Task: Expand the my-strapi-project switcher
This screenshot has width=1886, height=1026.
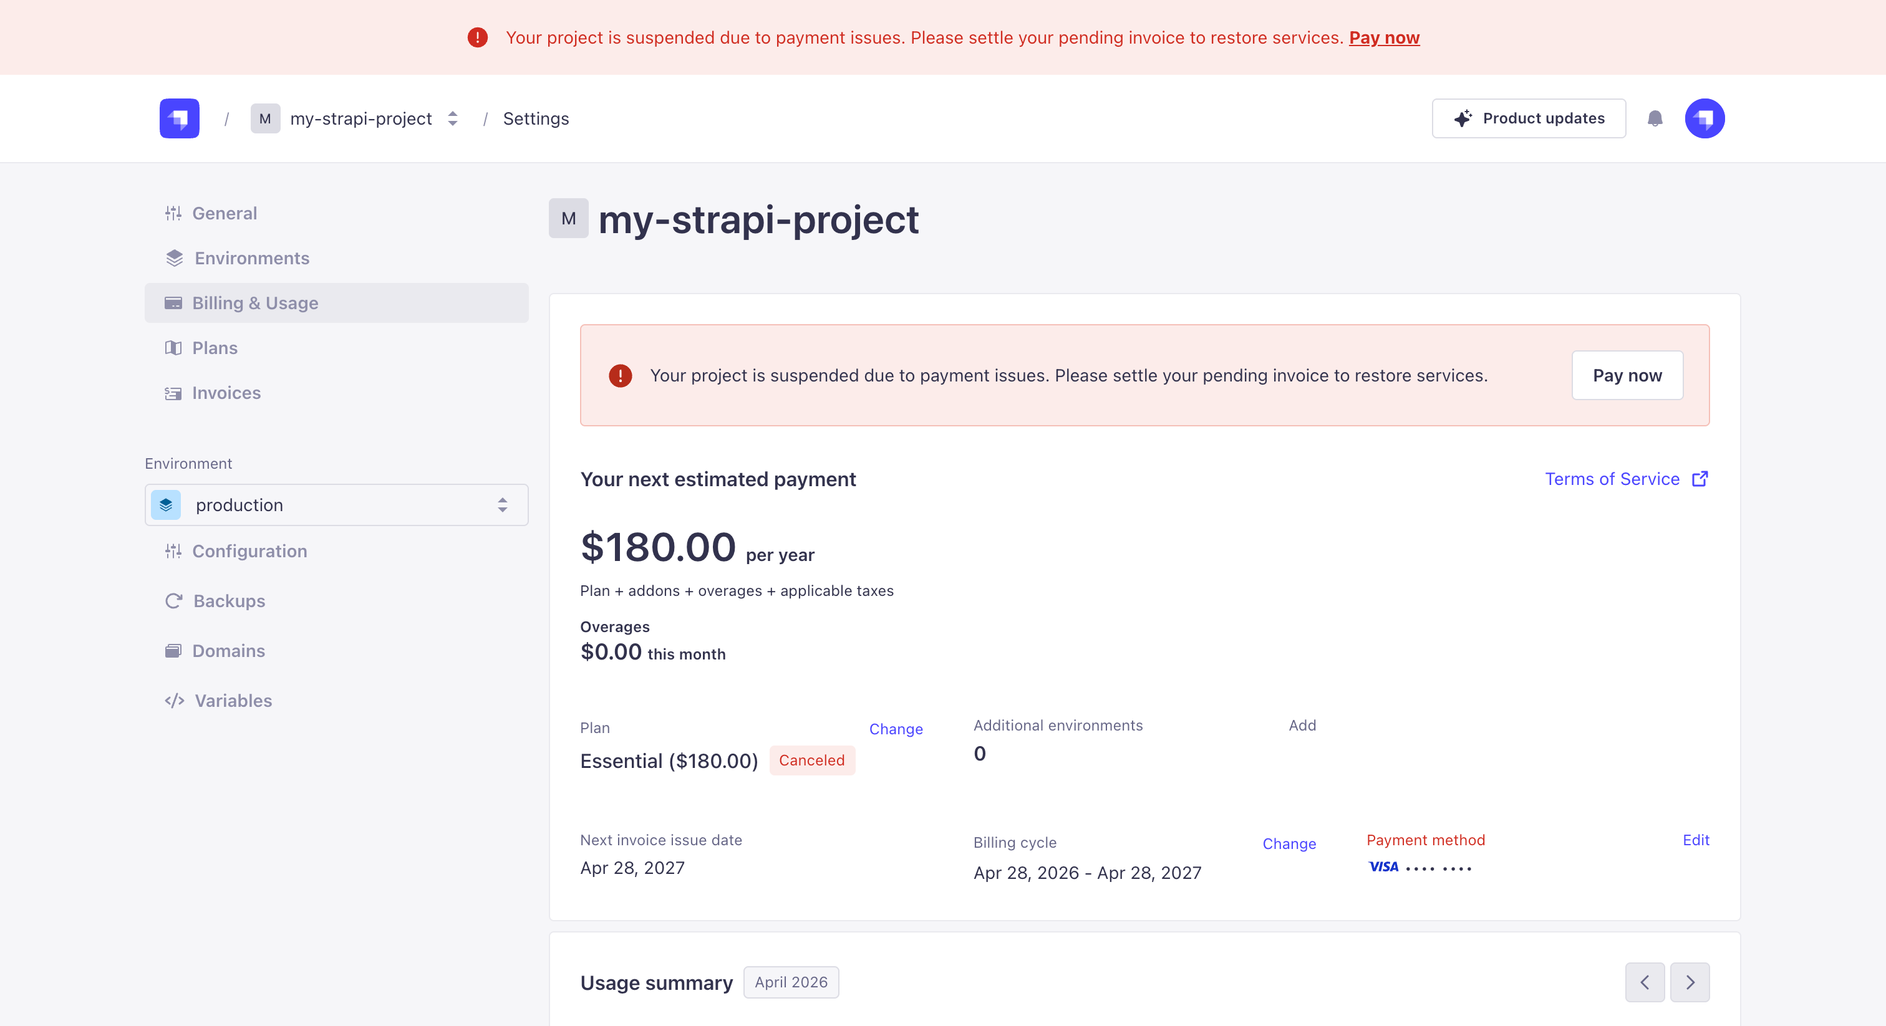Action: point(452,118)
